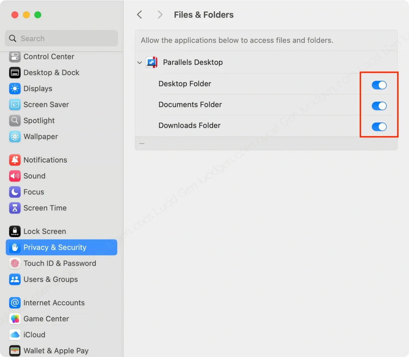Go back with the left chevron

click(x=139, y=15)
